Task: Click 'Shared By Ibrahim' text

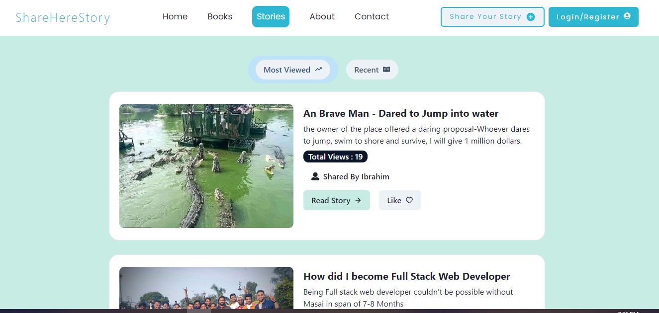Action: [356, 177]
